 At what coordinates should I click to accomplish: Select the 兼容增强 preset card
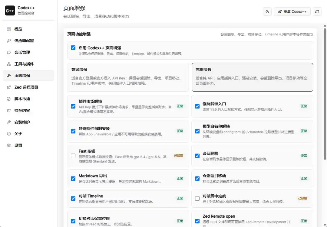click(128, 77)
